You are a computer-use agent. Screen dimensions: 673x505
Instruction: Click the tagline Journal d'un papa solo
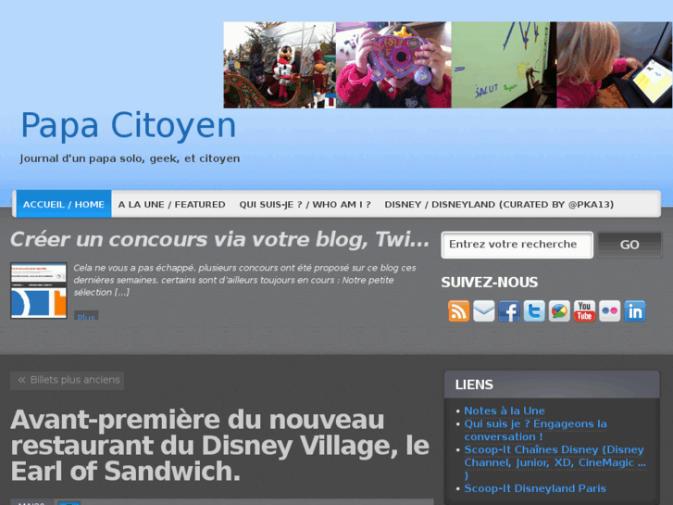(x=130, y=158)
